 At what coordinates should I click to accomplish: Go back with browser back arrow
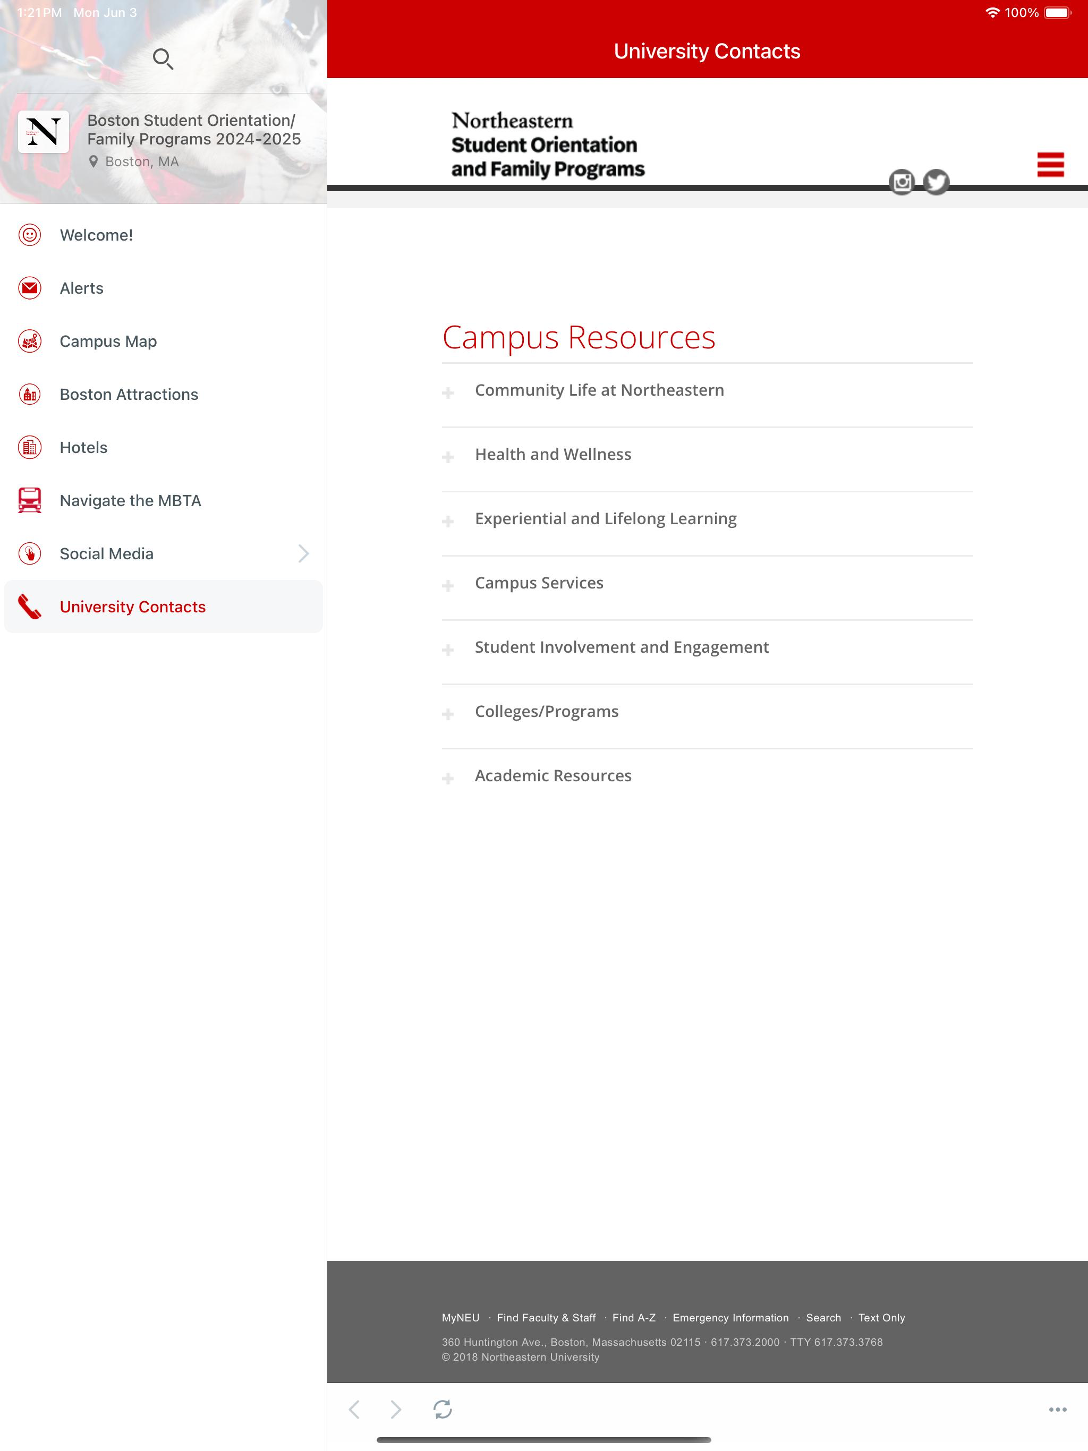coord(354,1409)
